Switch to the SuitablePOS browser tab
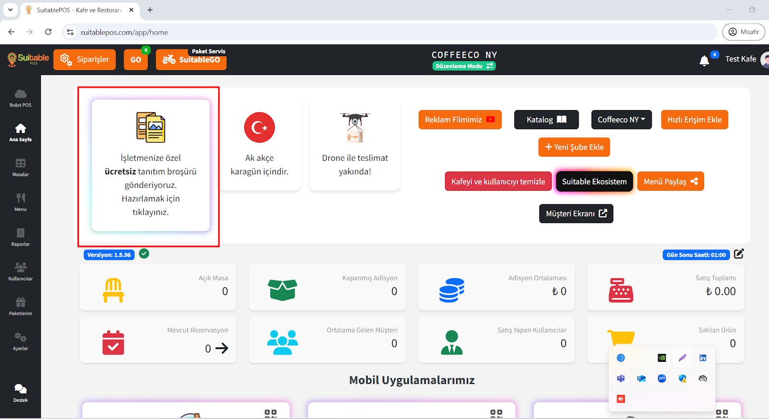 [79, 10]
